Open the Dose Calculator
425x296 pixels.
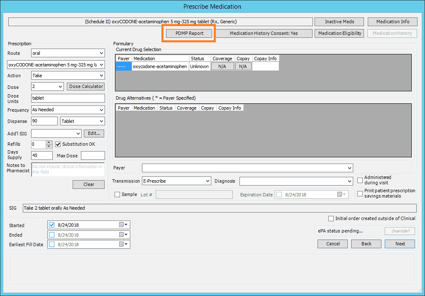click(x=86, y=86)
